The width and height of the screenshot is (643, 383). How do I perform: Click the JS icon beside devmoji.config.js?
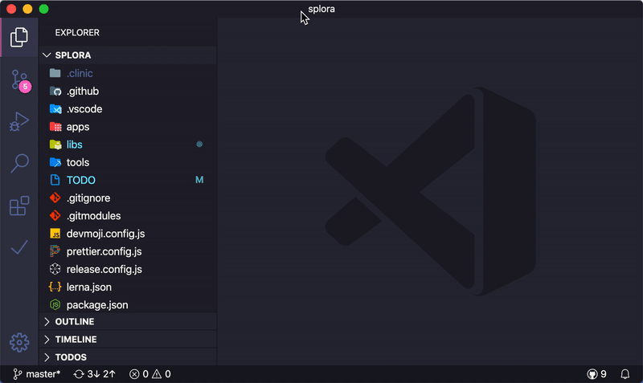pos(55,234)
